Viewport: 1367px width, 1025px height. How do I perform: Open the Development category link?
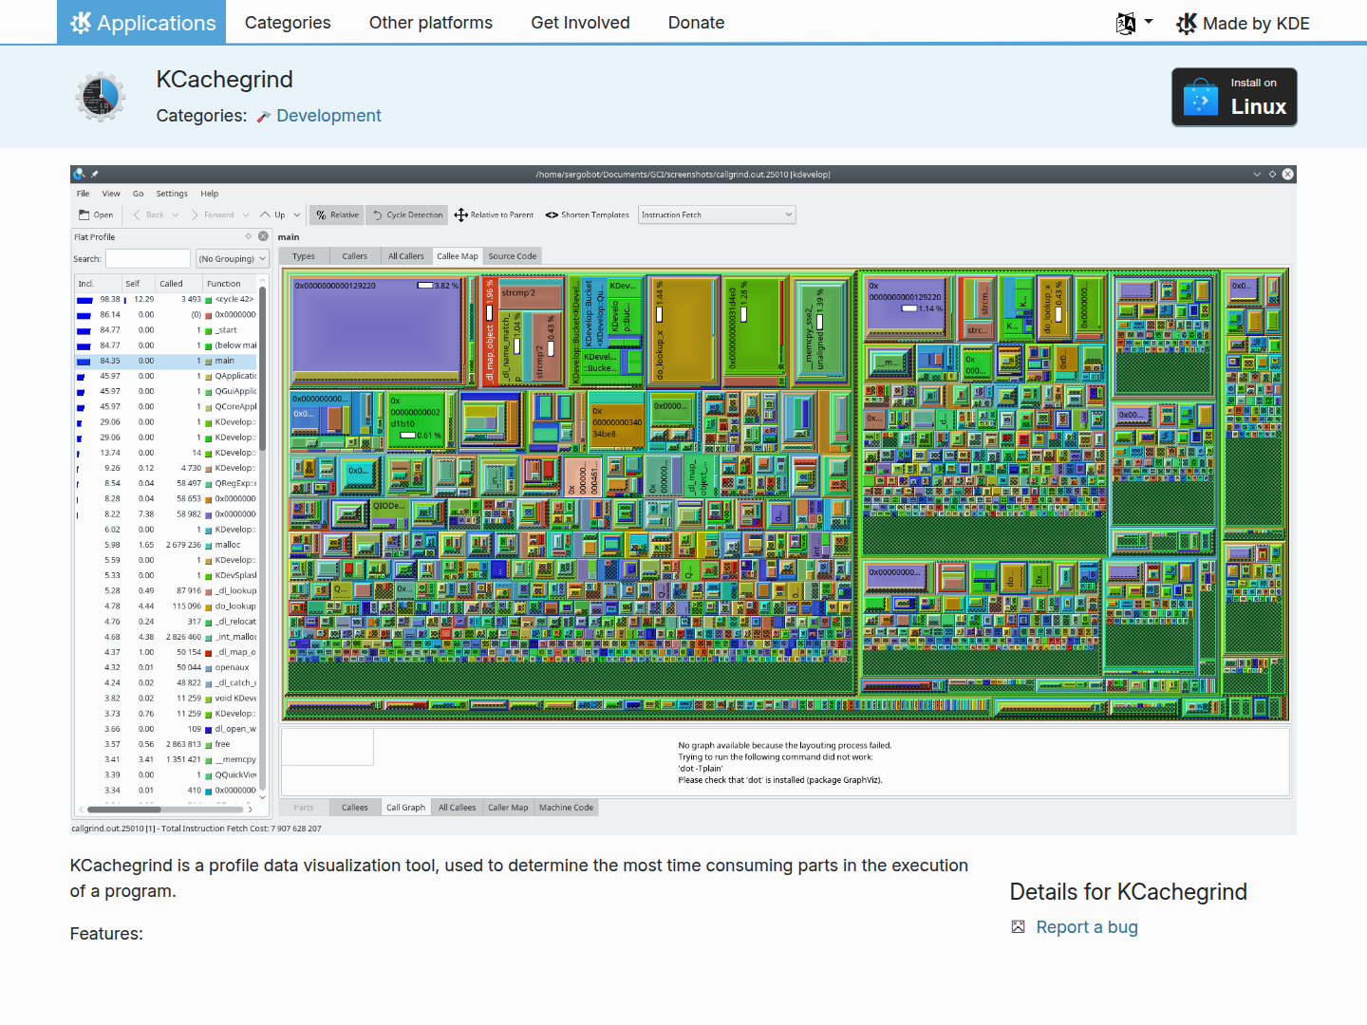328,116
